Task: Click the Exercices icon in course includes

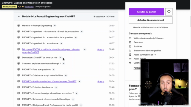Action: 130,42
